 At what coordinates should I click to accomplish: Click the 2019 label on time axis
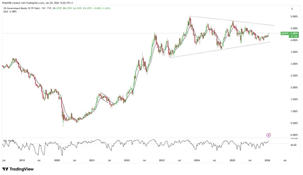click(x=22, y=160)
